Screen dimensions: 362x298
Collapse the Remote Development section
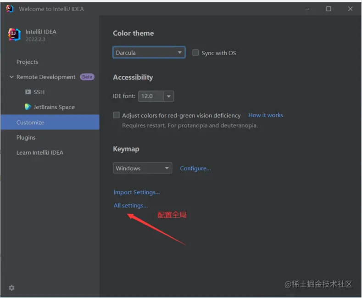(x=11, y=77)
